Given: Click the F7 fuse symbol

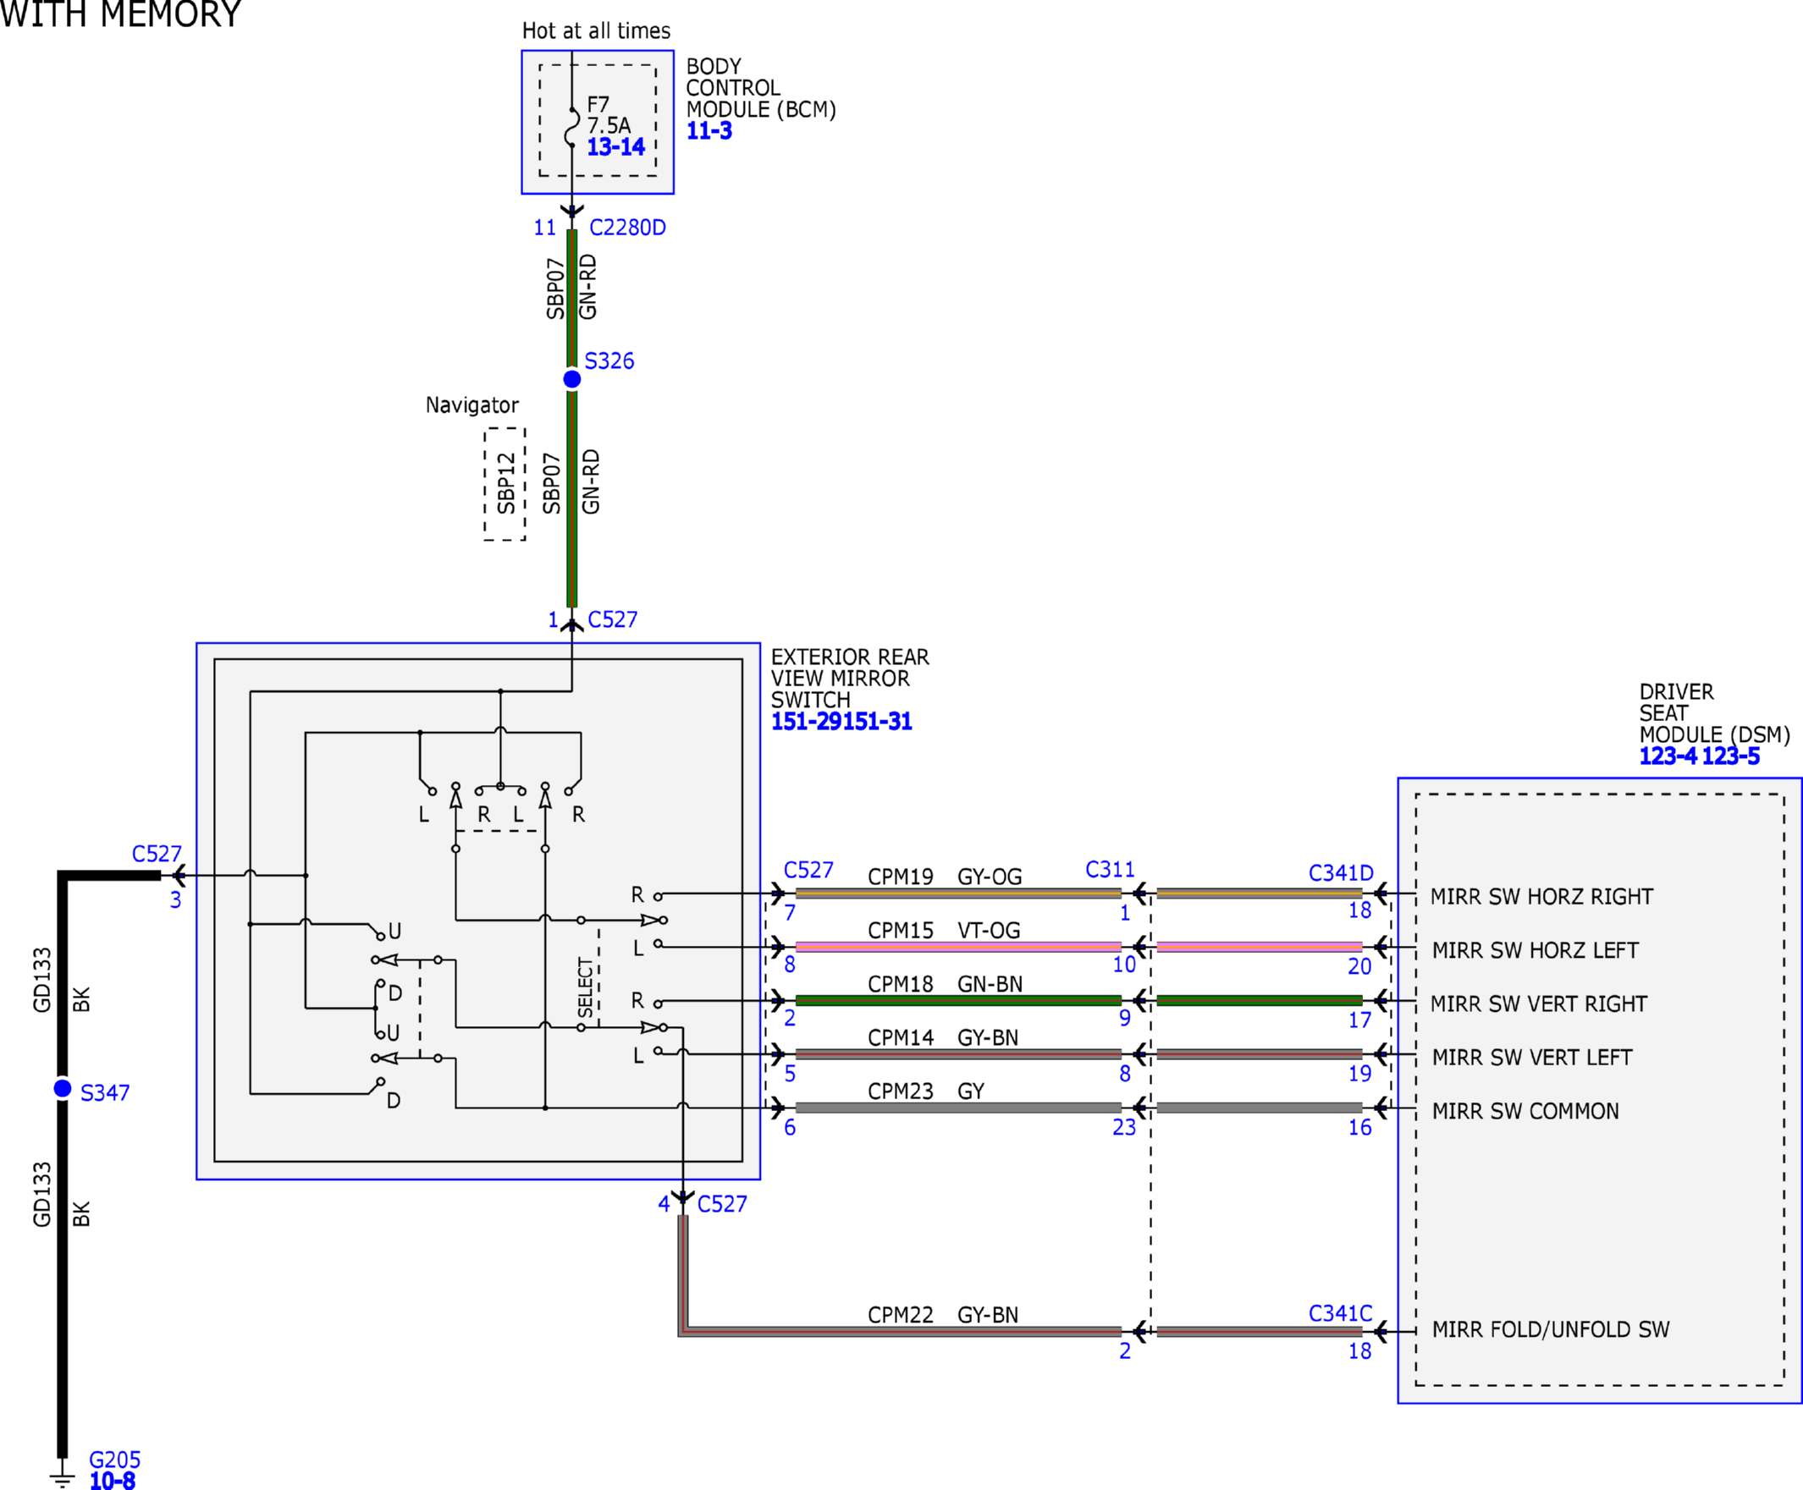Looking at the screenshot, I should (572, 128).
